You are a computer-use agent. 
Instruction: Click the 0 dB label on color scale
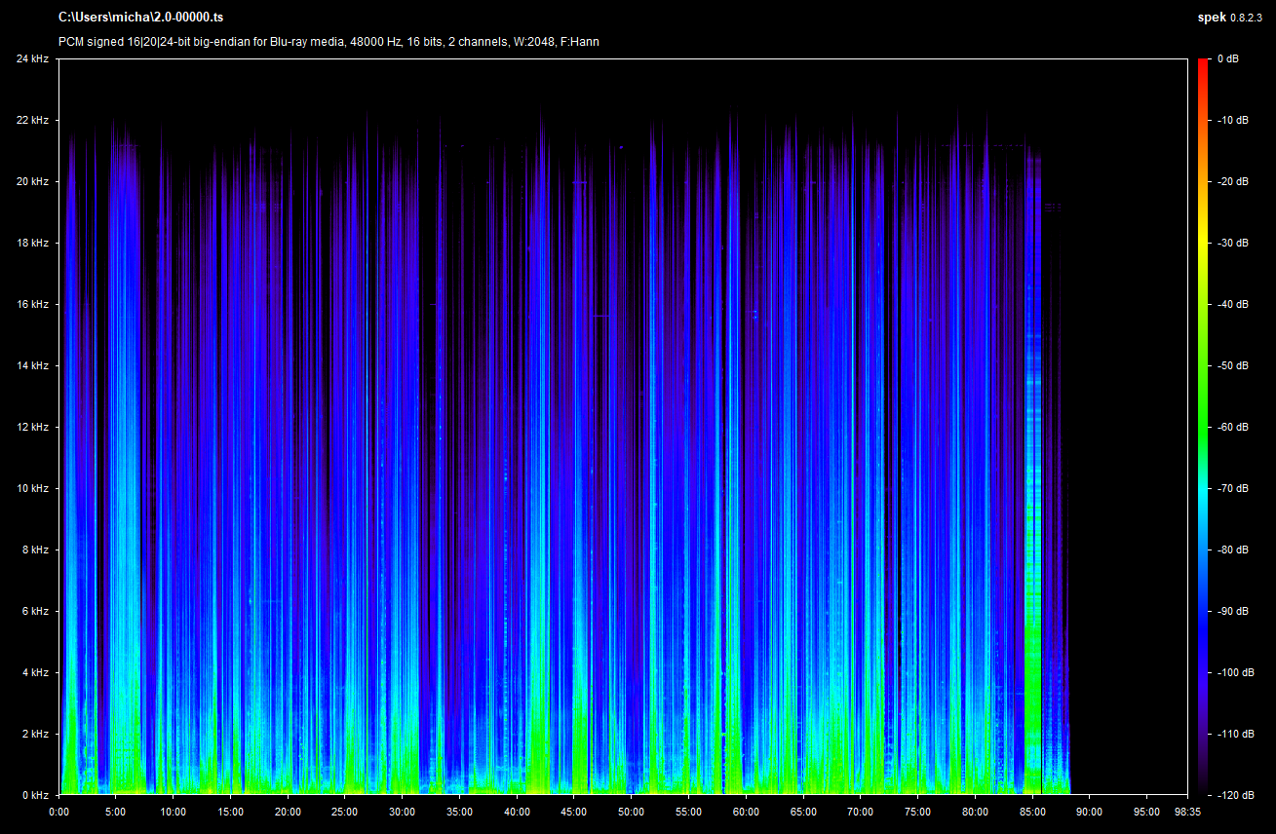point(1227,59)
